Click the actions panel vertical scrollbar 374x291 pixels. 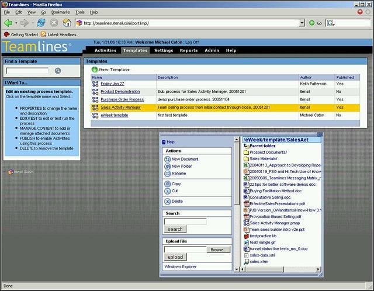click(236, 174)
